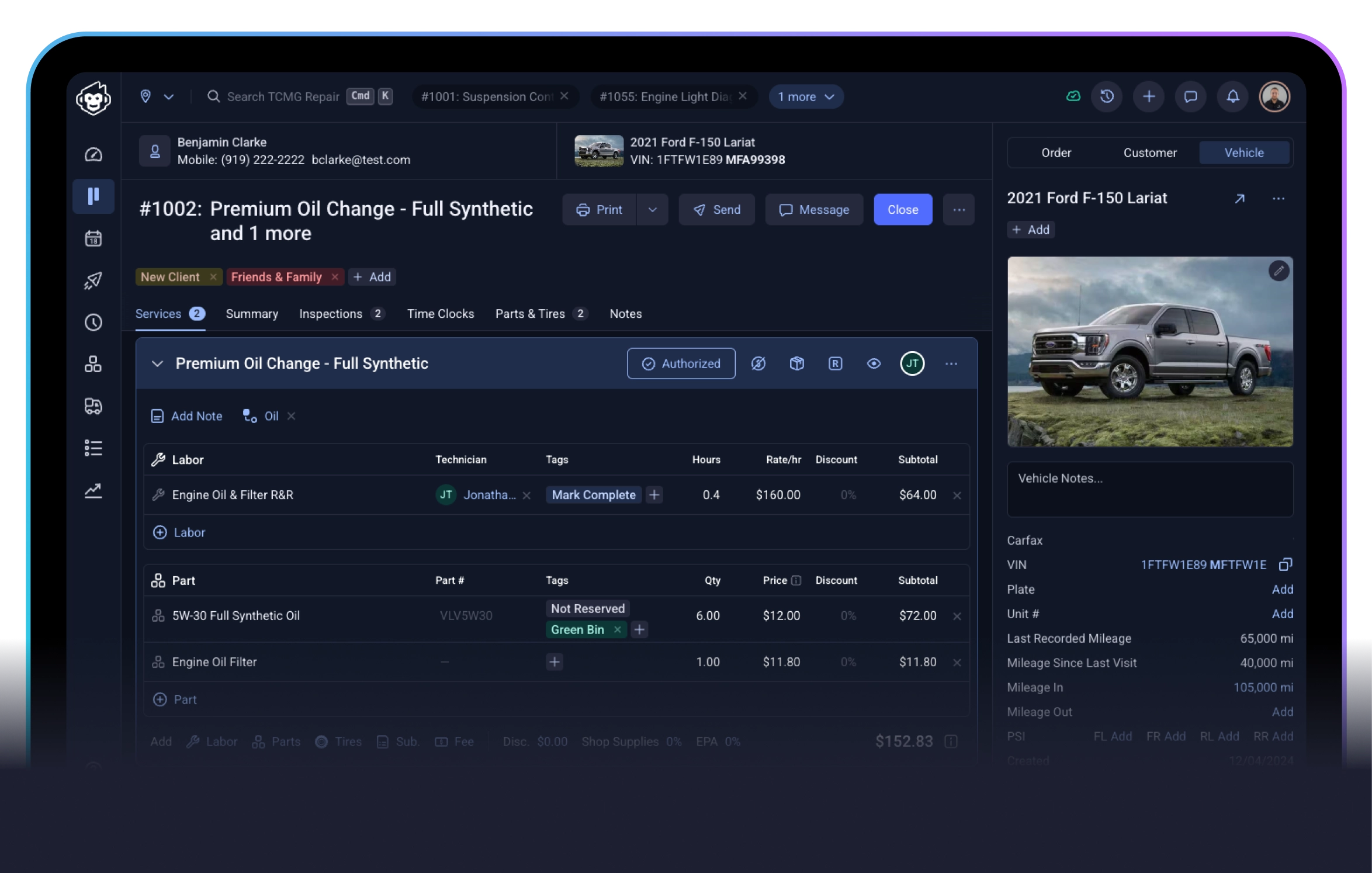1372x873 pixels.
Task: Click the blue Close button
Action: pos(902,210)
